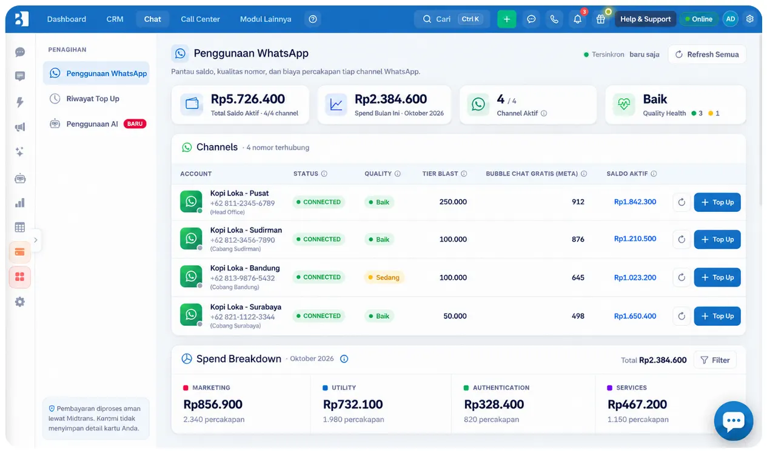
Task: Open the Modul Lainnya menu
Action: [266, 19]
